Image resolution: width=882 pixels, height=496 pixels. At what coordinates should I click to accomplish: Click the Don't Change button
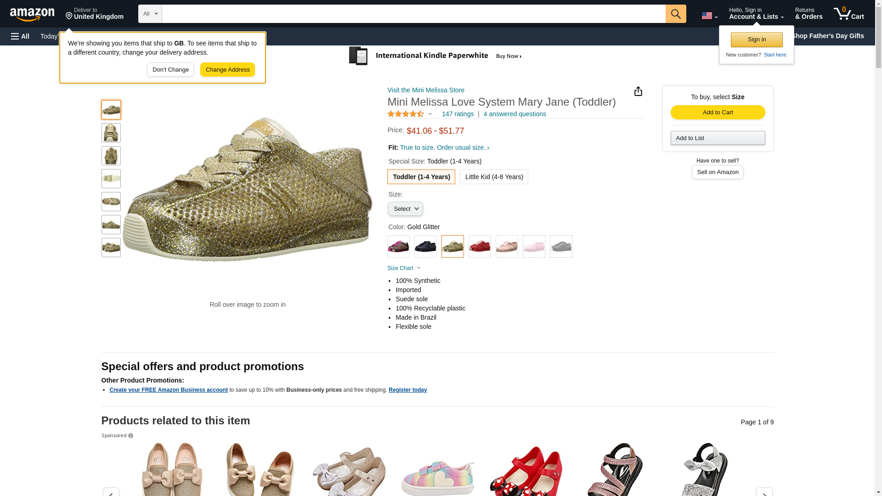[x=170, y=70]
